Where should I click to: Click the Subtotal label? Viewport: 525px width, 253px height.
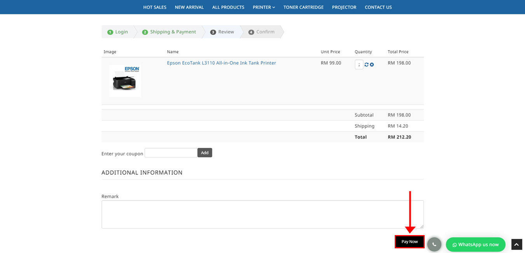click(x=364, y=115)
